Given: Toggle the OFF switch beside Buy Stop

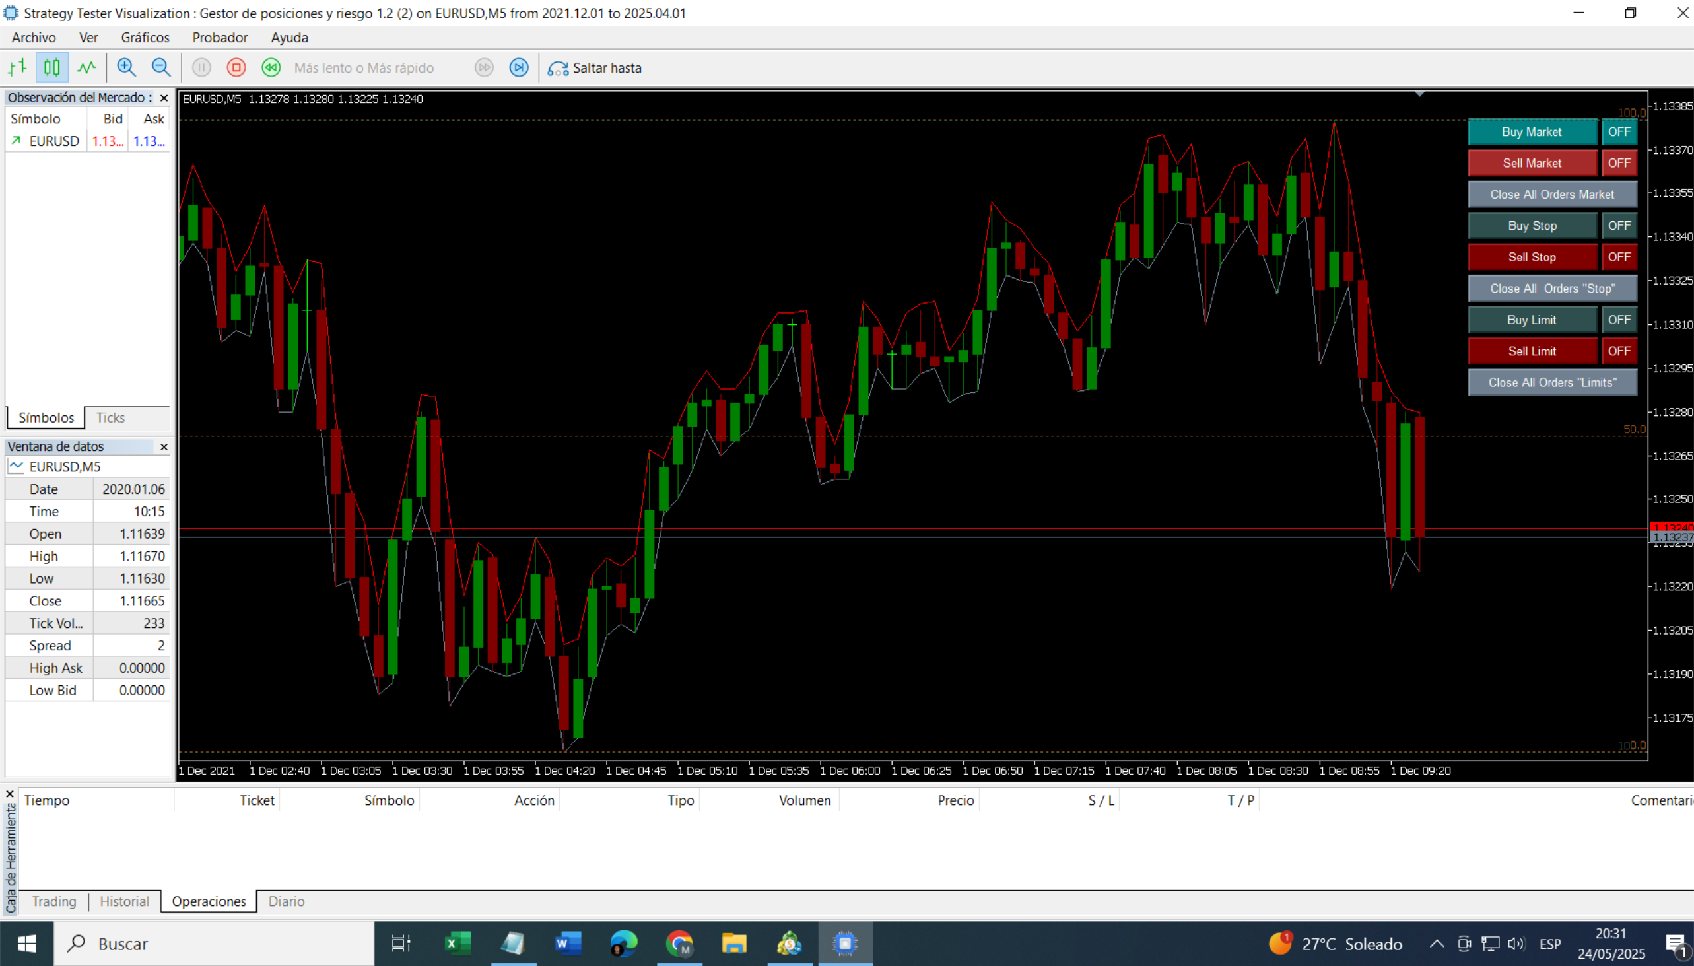Looking at the screenshot, I should coord(1619,226).
